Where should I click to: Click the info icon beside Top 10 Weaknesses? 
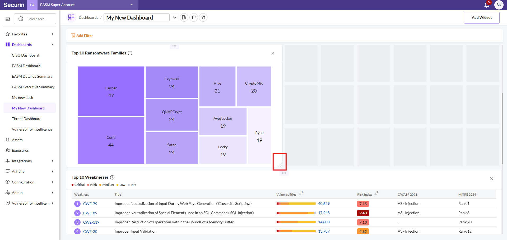(112, 177)
